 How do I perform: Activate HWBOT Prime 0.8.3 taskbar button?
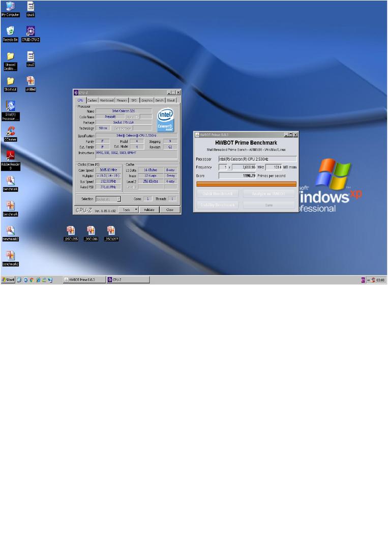[x=84, y=280]
